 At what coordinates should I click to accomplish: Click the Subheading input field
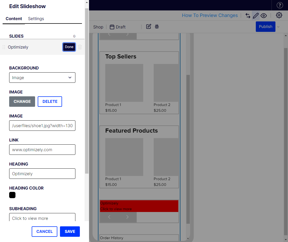click(x=42, y=217)
